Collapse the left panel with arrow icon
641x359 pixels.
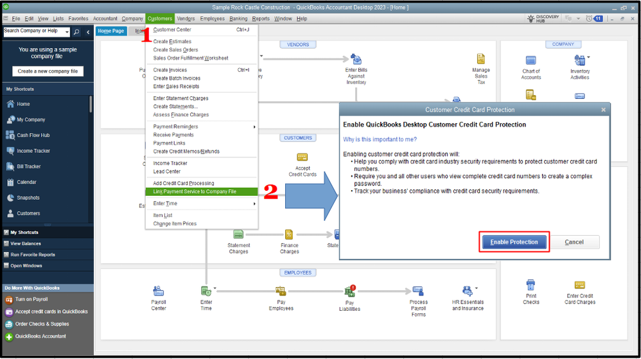[88, 32]
